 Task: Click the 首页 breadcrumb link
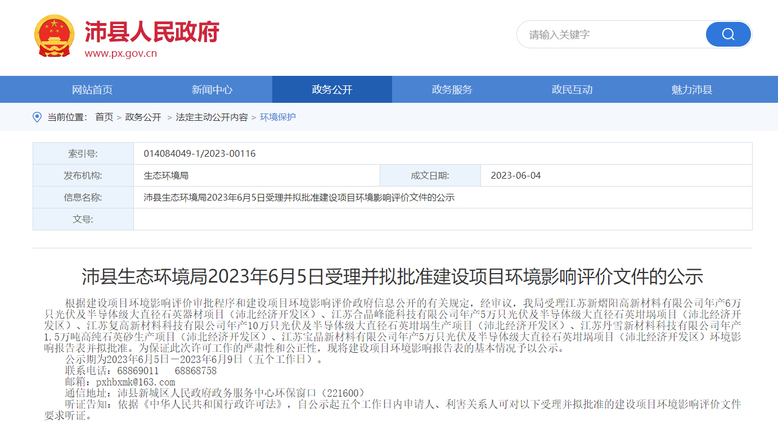(104, 117)
